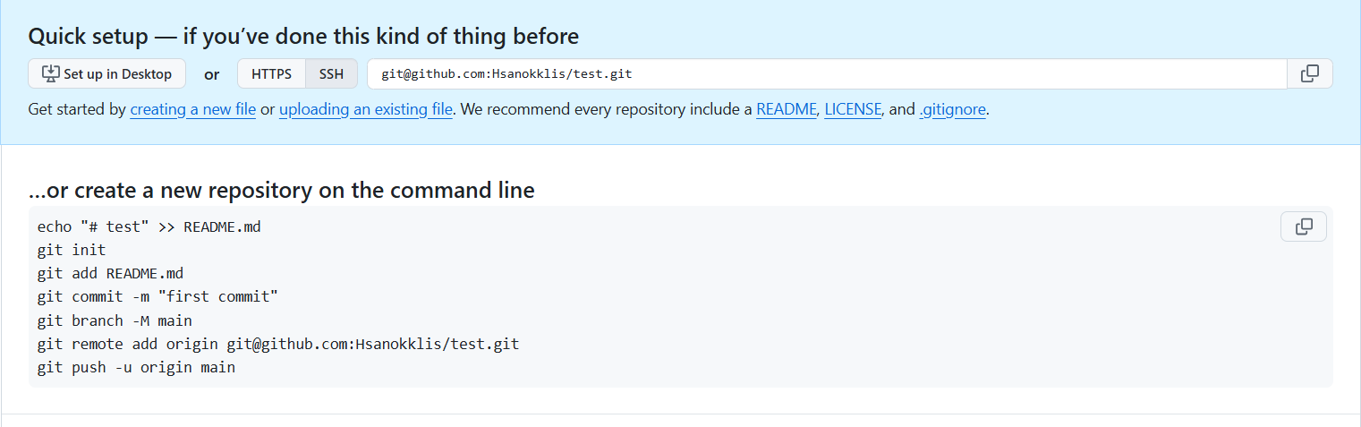1361x427 pixels.
Task: Copy the new repository command block
Action: (1304, 227)
